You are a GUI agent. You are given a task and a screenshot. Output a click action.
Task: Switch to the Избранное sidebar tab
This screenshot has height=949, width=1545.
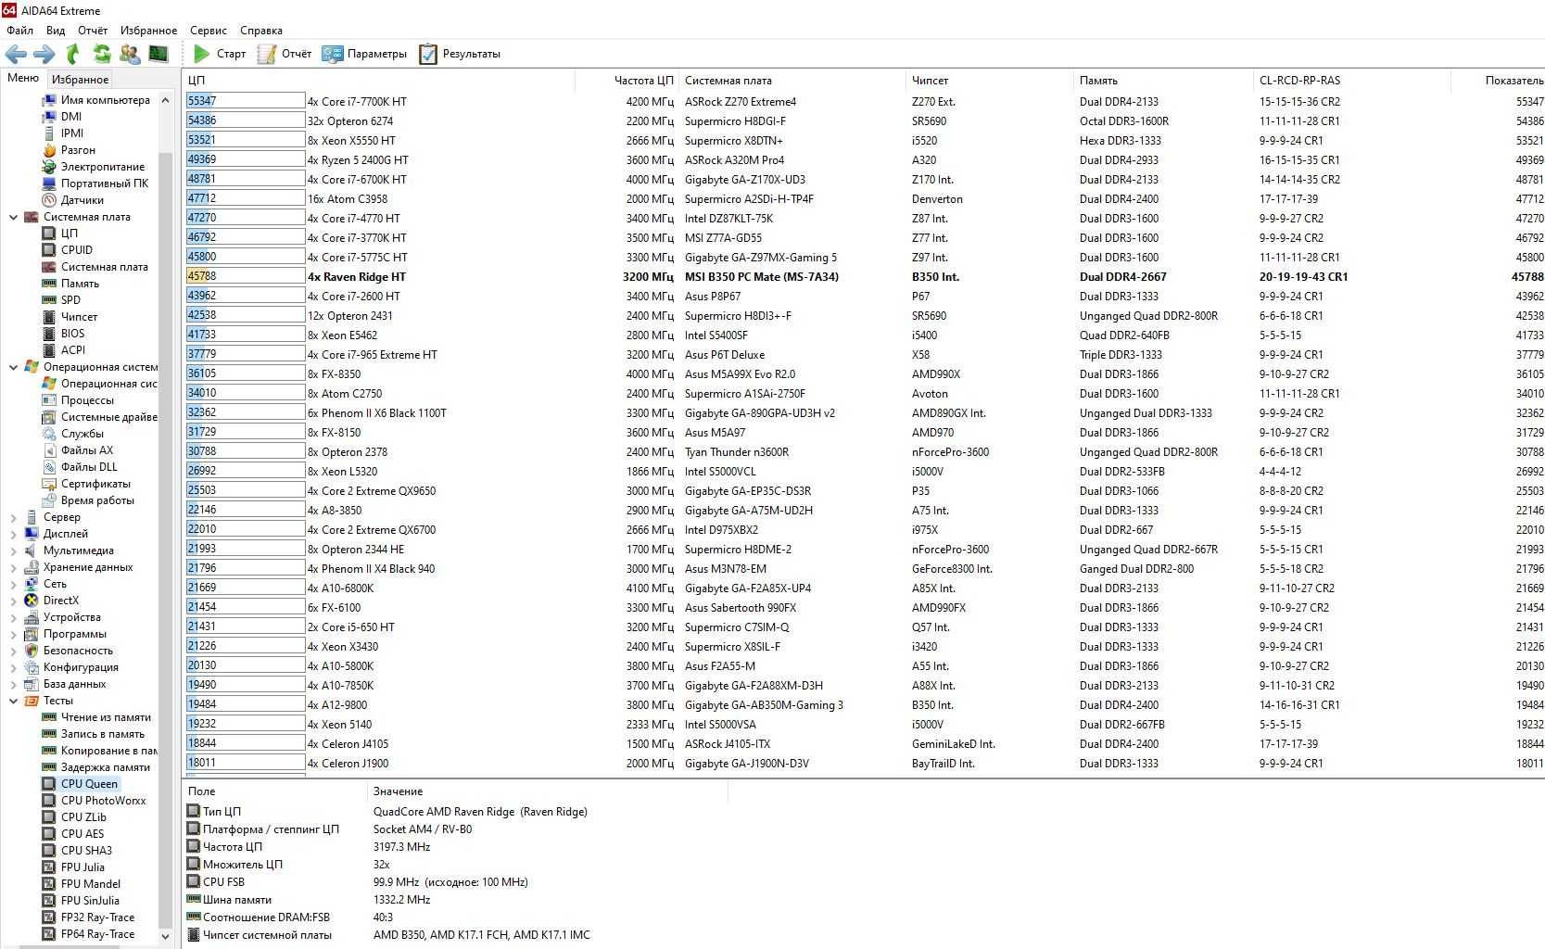coord(80,80)
